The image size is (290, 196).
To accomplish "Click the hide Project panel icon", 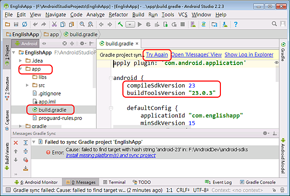I will [91, 43].
